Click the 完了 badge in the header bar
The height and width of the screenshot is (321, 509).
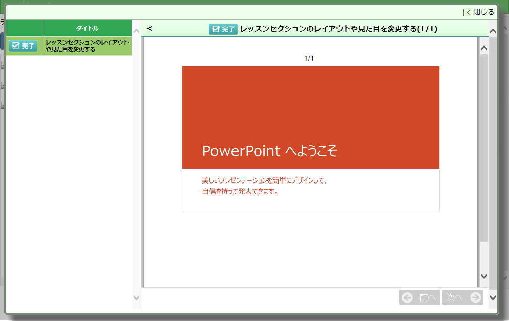223,29
